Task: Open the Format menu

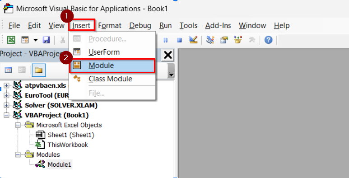Action: tap(110, 25)
